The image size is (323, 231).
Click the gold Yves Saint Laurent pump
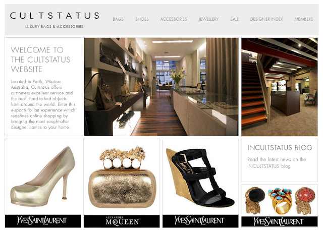pyautogui.click(x=43, y=177)
